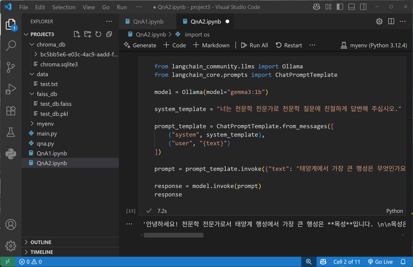Toggle the primary side bar

[x=340, y=7]
